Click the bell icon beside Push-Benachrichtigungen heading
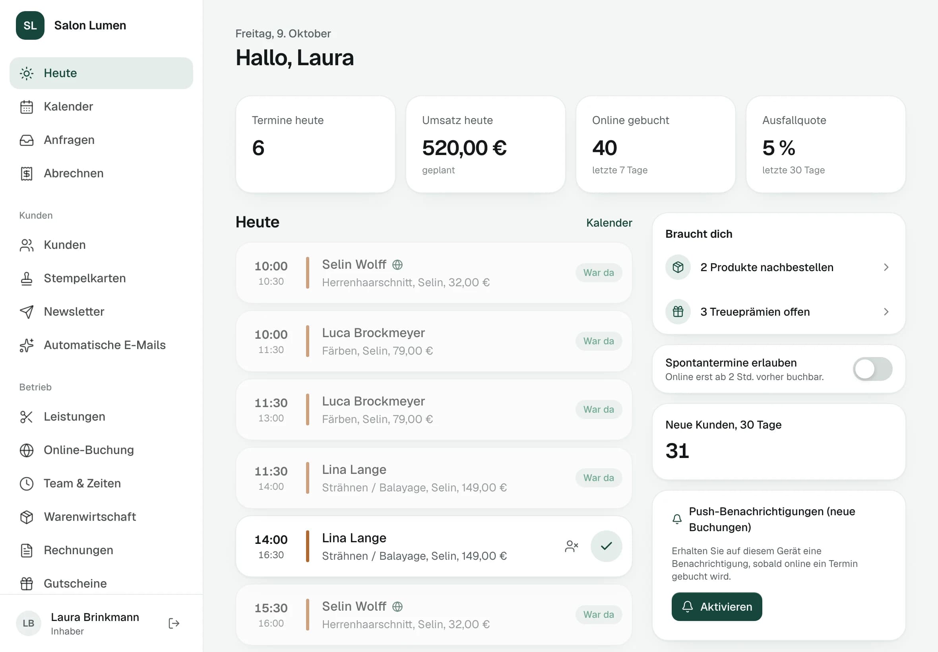The height and width of the screenshot is (652, 938). [x=677, y=519]
